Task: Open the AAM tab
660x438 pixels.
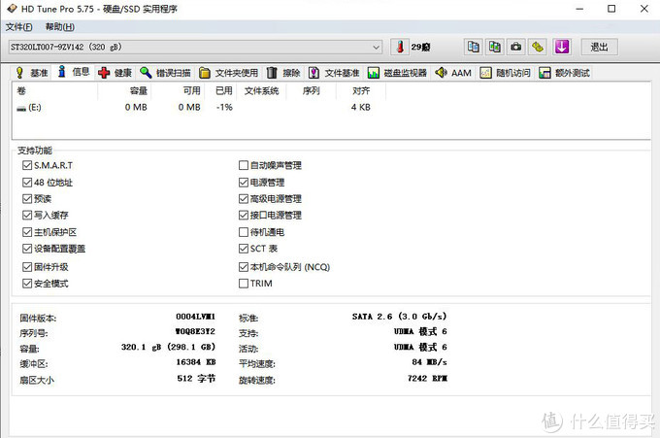Action: pyautogui.click(x=453, y=73)
